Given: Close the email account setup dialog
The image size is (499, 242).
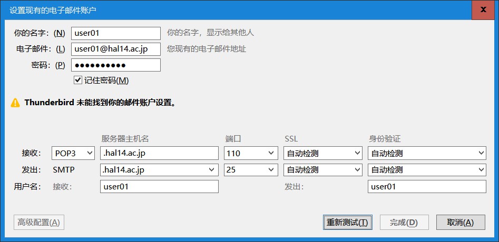Looking at the screenshot, I should pyautogui.click(x=483, y=10).
